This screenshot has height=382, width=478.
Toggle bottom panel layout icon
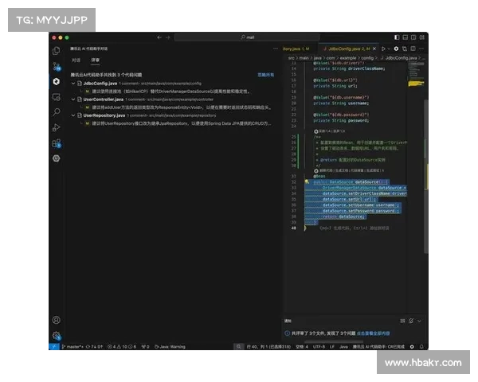(406, 37)
